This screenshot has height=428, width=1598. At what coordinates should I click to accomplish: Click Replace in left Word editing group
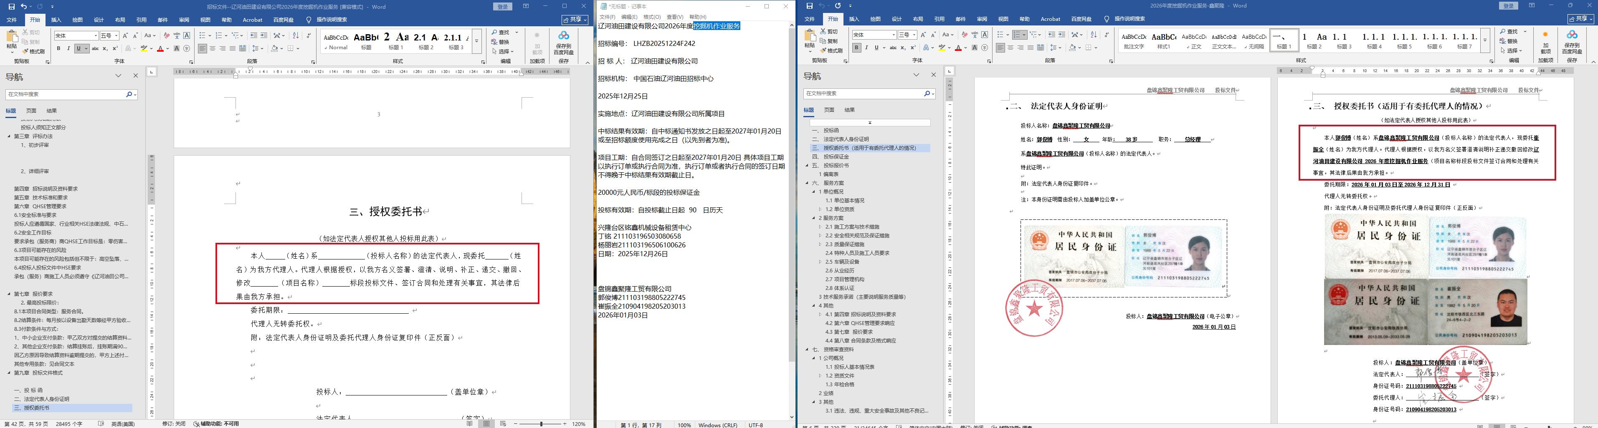pyautogui.click(x=500, y=42)
